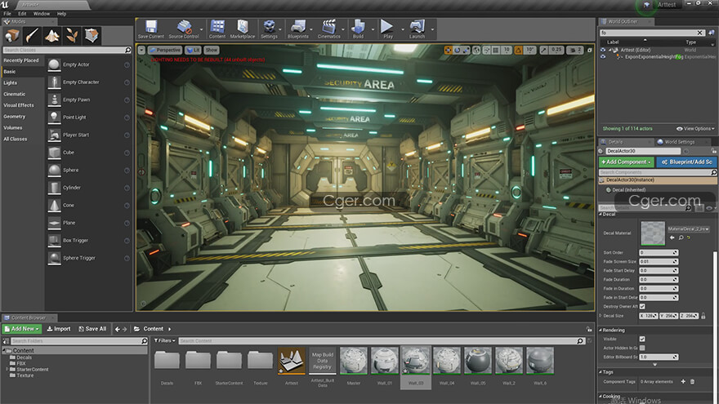Open the View Options dropdown in World Outliner

[x=695, y=129]
